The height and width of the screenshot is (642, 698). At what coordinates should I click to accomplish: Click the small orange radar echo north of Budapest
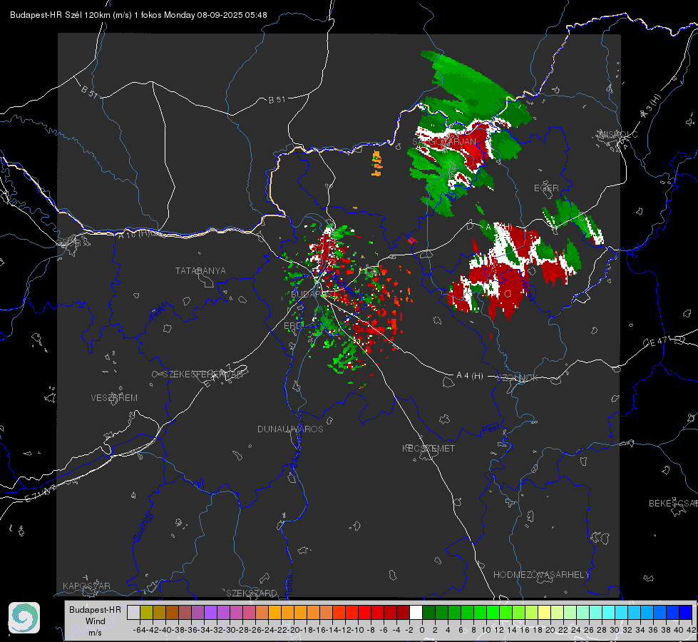[x=376, y=163]
